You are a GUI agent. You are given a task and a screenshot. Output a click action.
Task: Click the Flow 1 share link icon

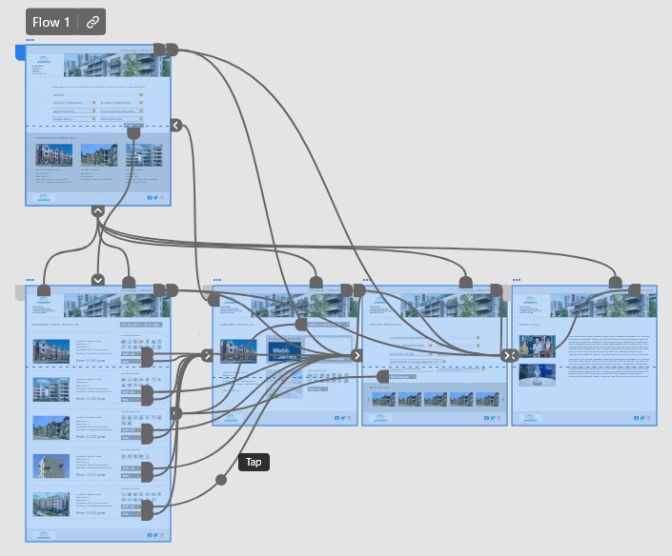[92, 22]
